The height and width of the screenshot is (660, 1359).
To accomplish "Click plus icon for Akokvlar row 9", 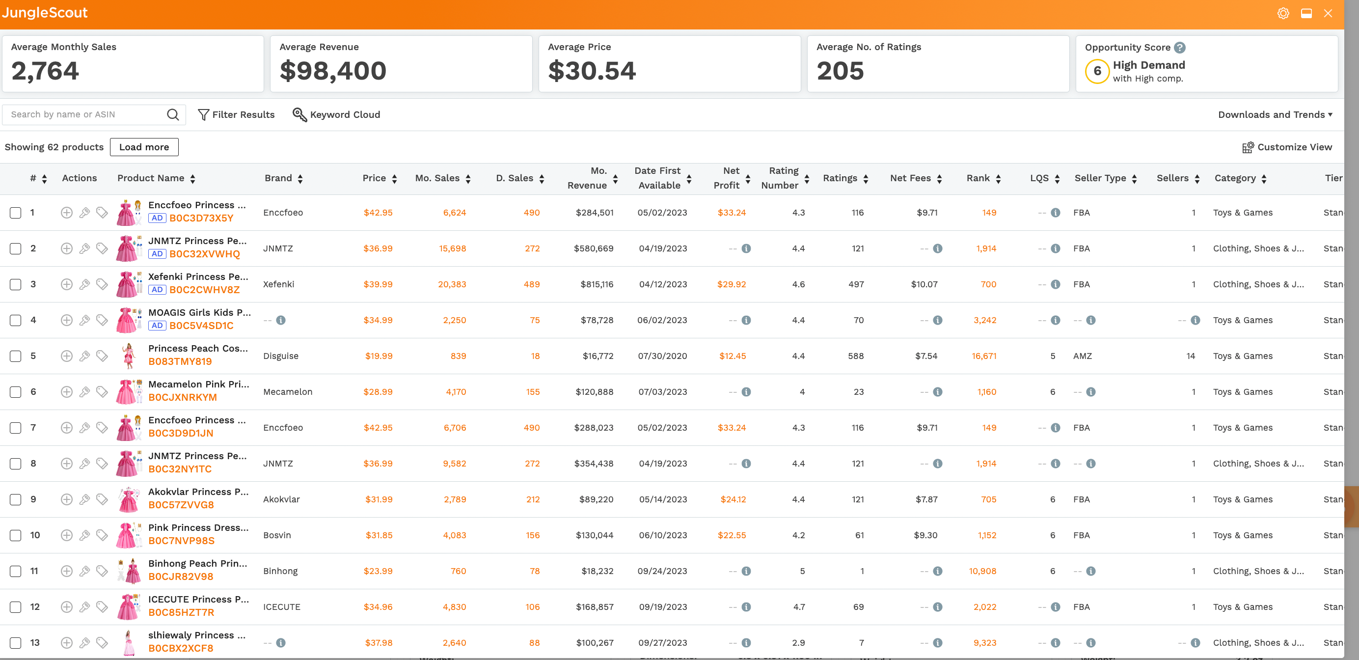I will [66, 499].
